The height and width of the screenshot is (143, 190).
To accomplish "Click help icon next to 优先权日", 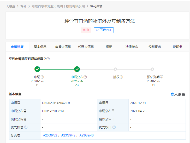I will [114, 127].
